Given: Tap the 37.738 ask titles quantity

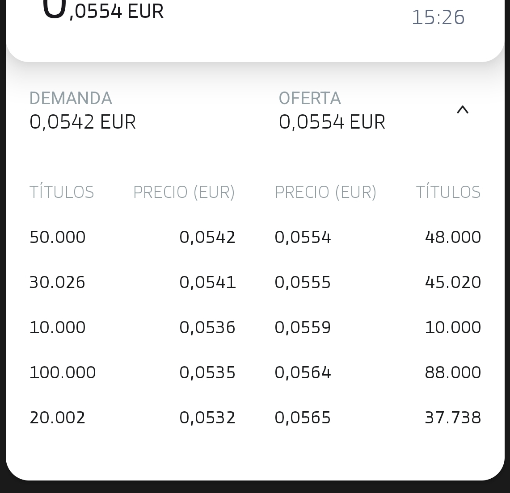Looking at the screenshot, I should (x=453, y=418).
